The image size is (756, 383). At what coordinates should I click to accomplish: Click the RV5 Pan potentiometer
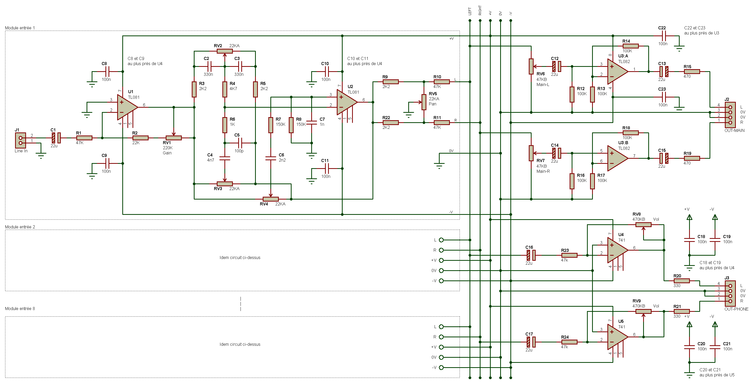coord(424,102)
